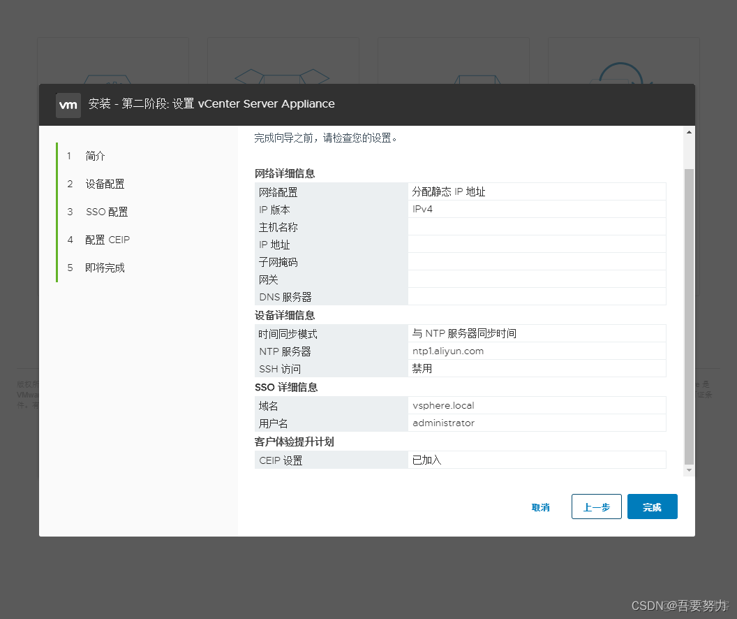Screen dimensions: 737x619
Task: Click the 时间同步模式 row label
Action: point(288,334)
